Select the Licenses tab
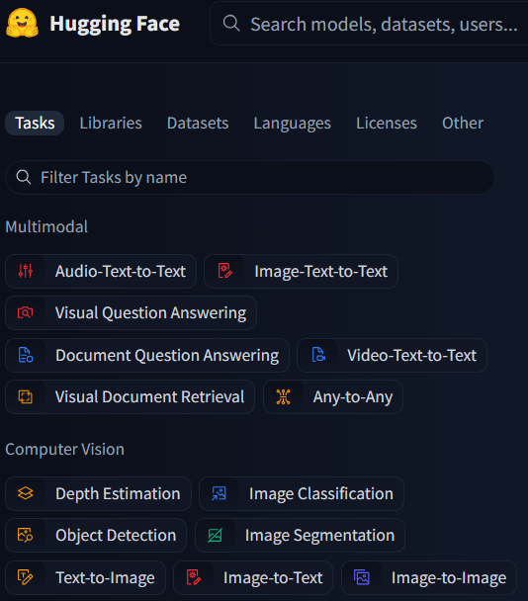The height and width of the screenshot is (601, 528). [x=387, y=123]
